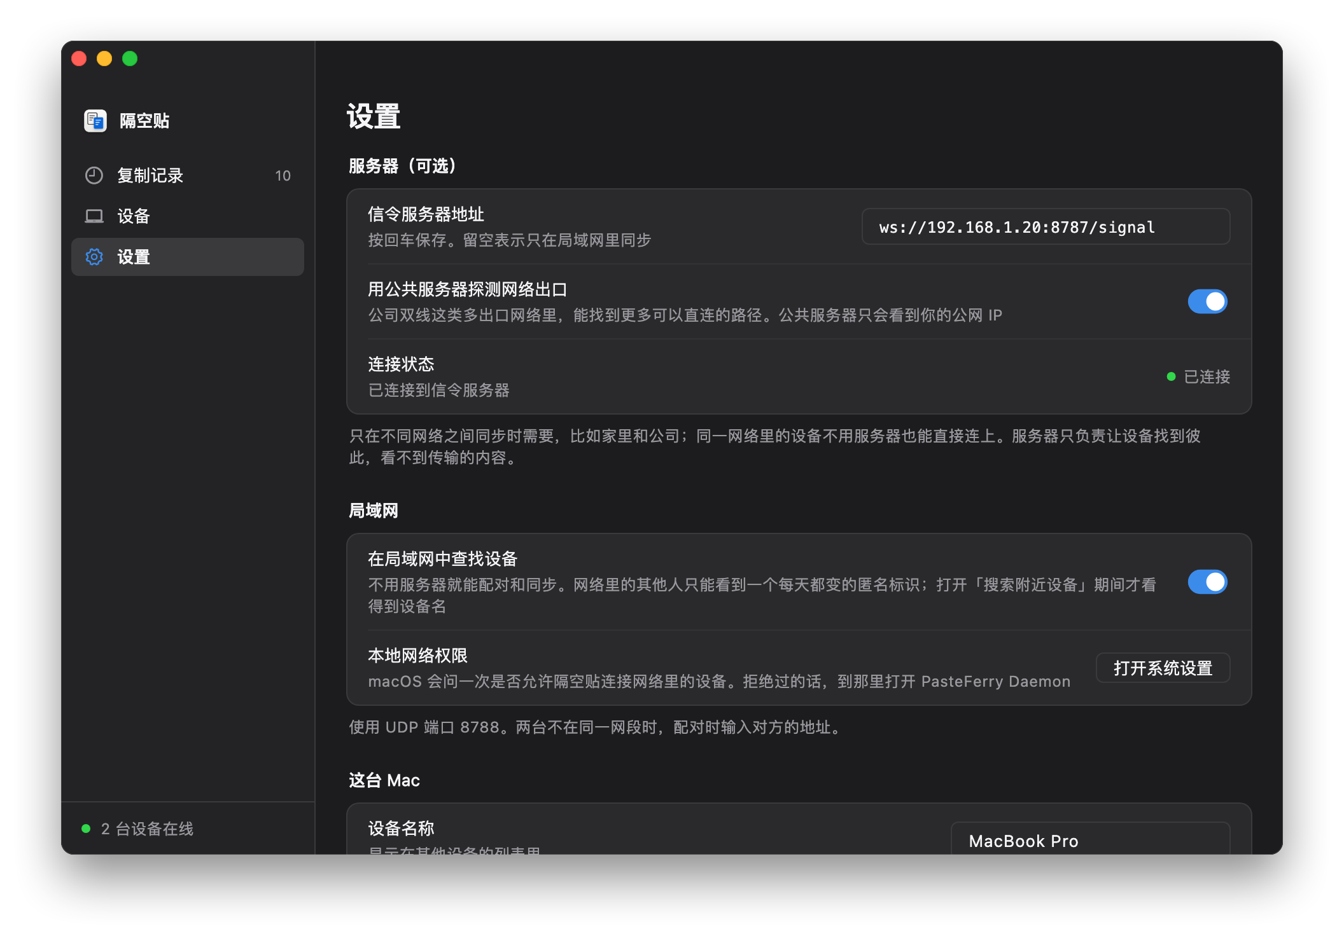Image resolution: width=1344 pixels, height=936 pixels.
Task: Click the 信令服务器地址 row label
Action: coord(426,214)
